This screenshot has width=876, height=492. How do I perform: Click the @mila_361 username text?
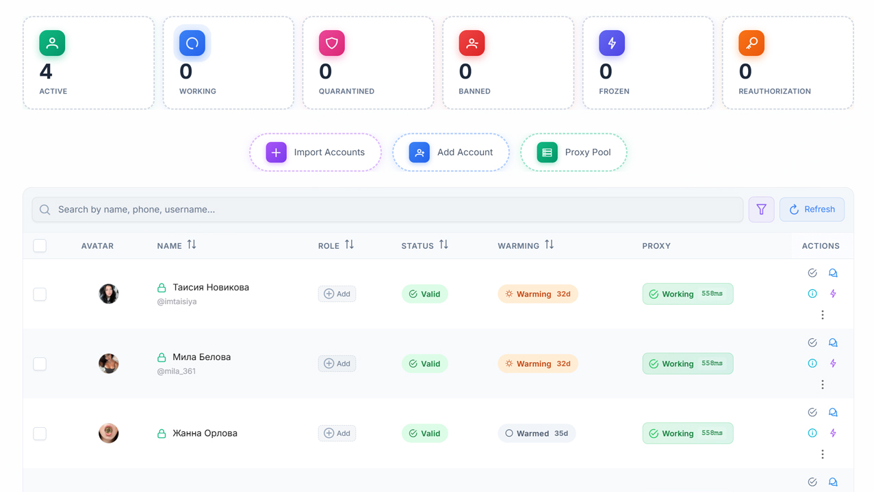coord(177,372)
